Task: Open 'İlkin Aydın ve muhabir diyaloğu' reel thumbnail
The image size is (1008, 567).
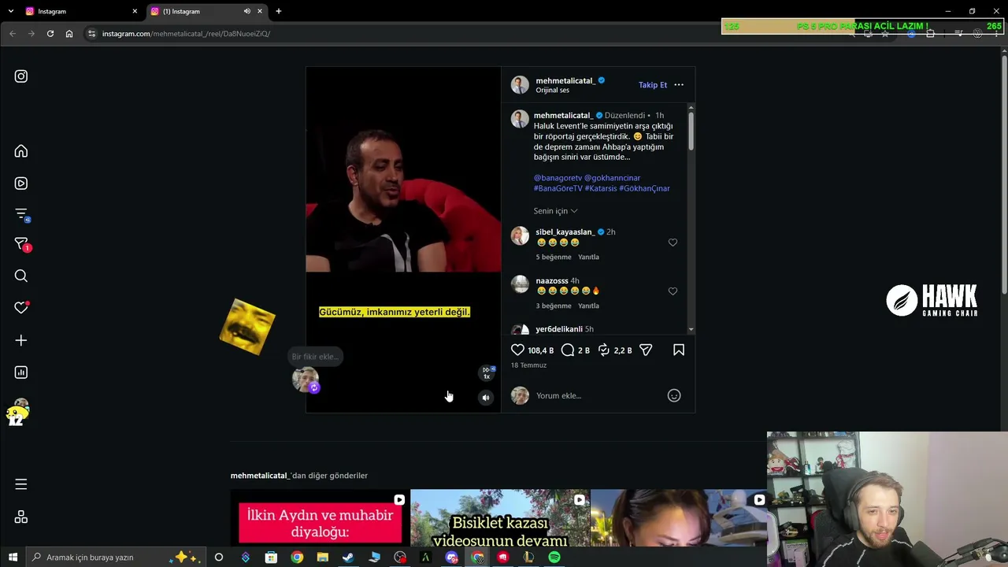Action: click(x=319, y=518)
